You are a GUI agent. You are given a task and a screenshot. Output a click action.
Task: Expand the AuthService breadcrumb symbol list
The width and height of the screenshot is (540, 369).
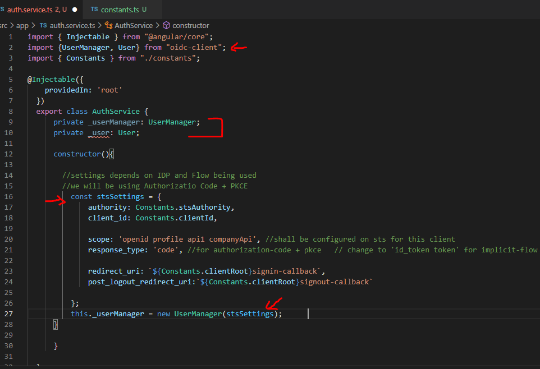tap(133, 25)
